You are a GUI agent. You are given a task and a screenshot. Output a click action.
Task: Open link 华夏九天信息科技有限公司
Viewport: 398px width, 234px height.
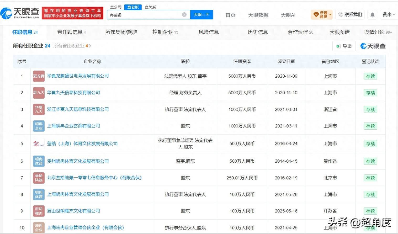pyautogui.click(x=73, y=93)
